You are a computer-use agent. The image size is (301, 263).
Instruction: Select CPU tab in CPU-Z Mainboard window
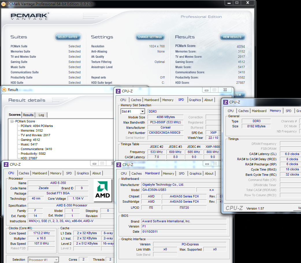pyautogui.click(x=124, y=174)
